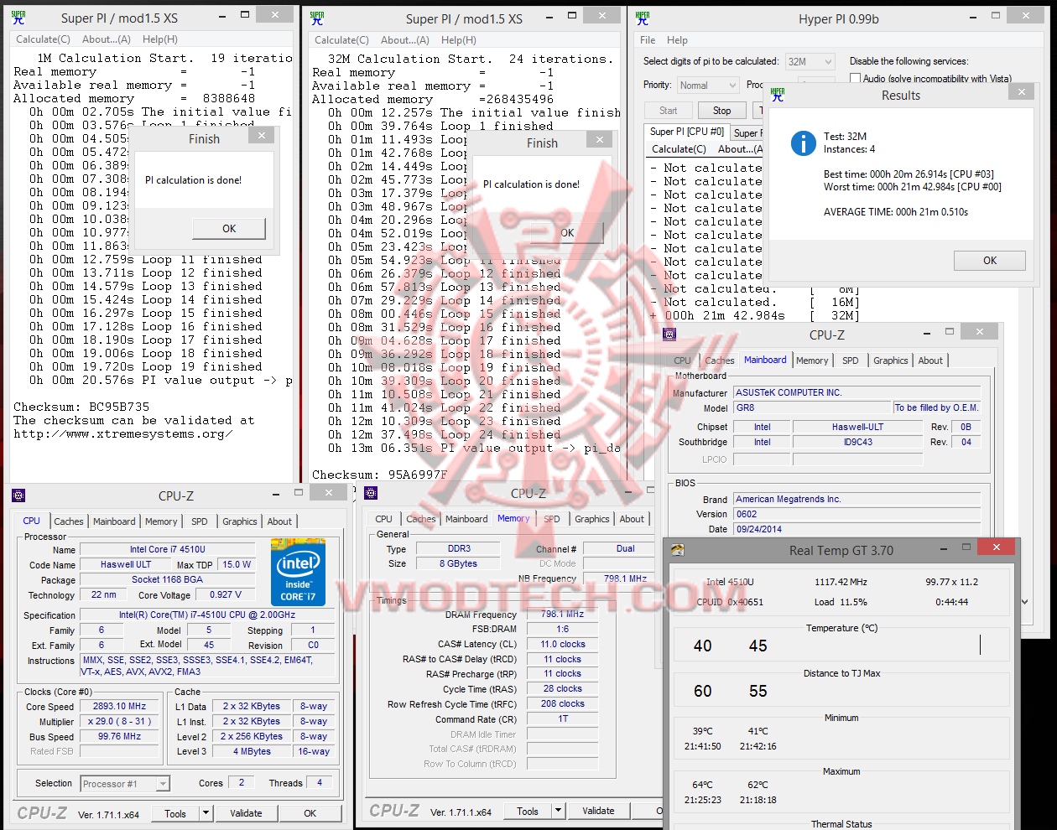Switch to Mainboard tab in CPU-Z CPU window
1057x830 pixels.
pyautogui.click(x=114, y=521)
